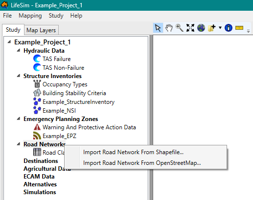Click the Example_EPZ arcs icon

37,136
